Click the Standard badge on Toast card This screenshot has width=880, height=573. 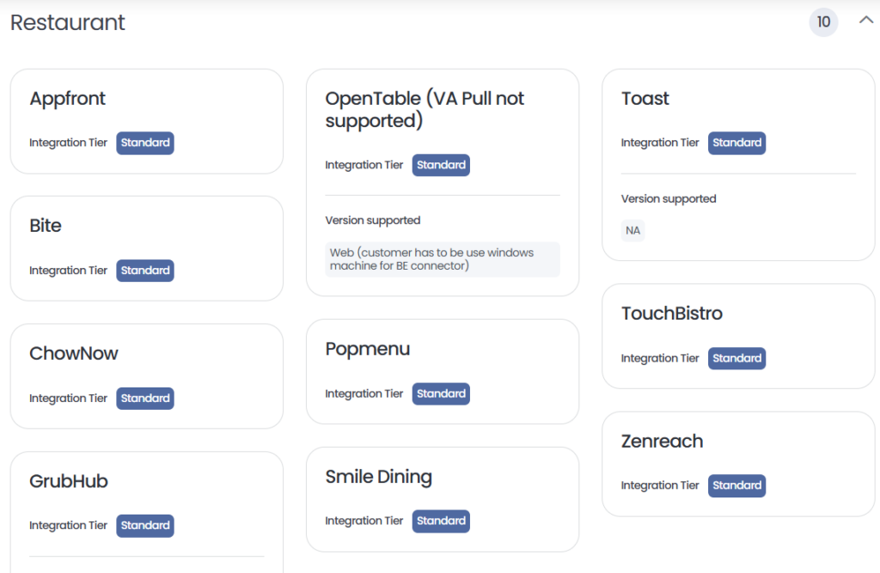tap(736, 143)
